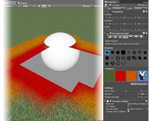161x121 pixels.
Task: Click the Opacity value field showing 100
Action: pyautogui.click(x=144, y=94)
